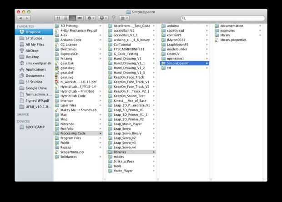Viewport: 282px width, 202px height.
Task: Select the LeapMotionP5 folder
Action: pyautogui.click(x=185, y=44)
